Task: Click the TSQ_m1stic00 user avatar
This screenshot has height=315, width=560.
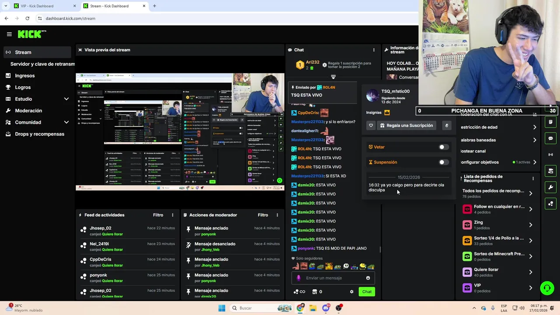Action: tap(372, 95)
